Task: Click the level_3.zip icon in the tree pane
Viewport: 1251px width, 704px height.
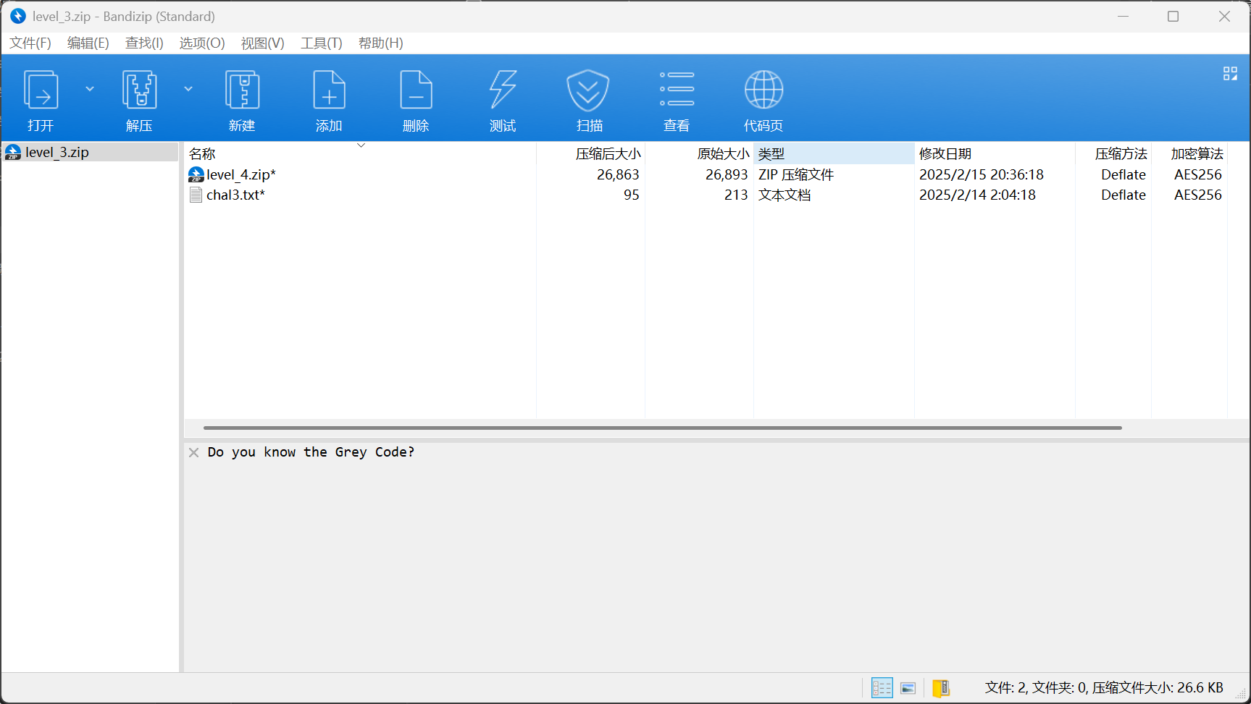Action: [13, 152]
